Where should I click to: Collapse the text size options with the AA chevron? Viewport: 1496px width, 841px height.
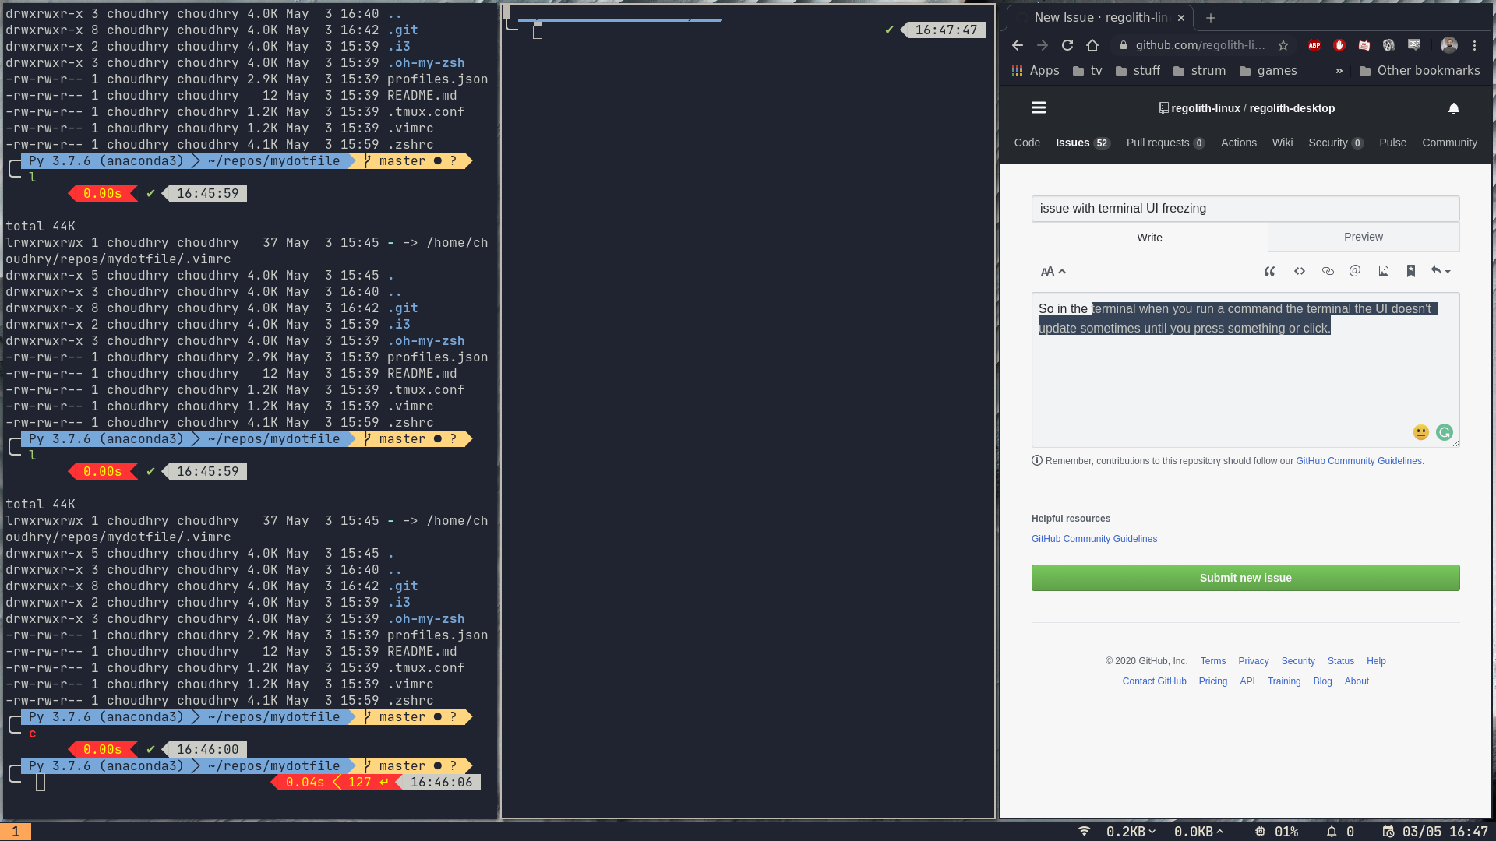point(1062,271)
